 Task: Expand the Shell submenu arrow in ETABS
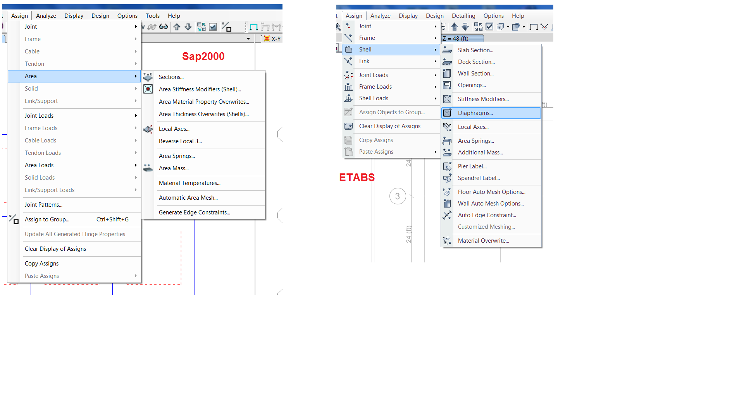tap(436, 50)
